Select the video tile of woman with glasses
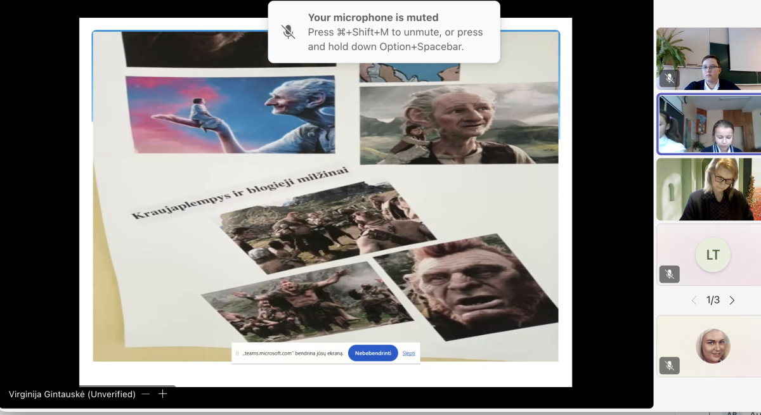The height and width of the screenshot is (415, 761). pos(708,189)
